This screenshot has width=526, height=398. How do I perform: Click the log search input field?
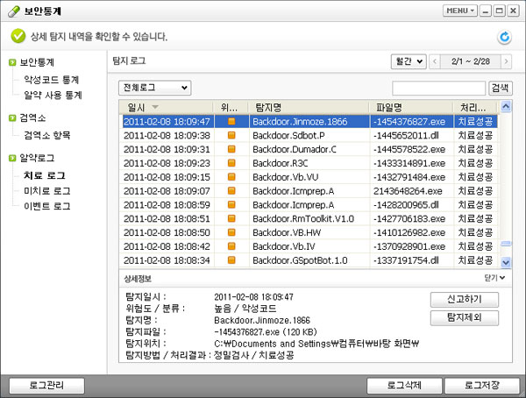[438, 88]
